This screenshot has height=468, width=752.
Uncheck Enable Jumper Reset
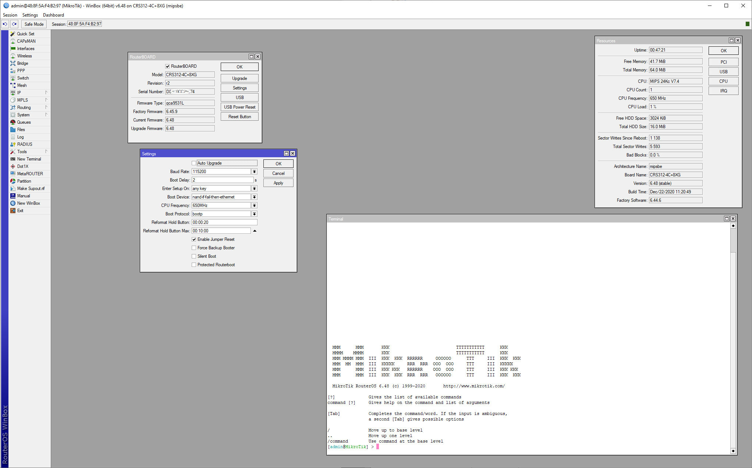(194, 239)
